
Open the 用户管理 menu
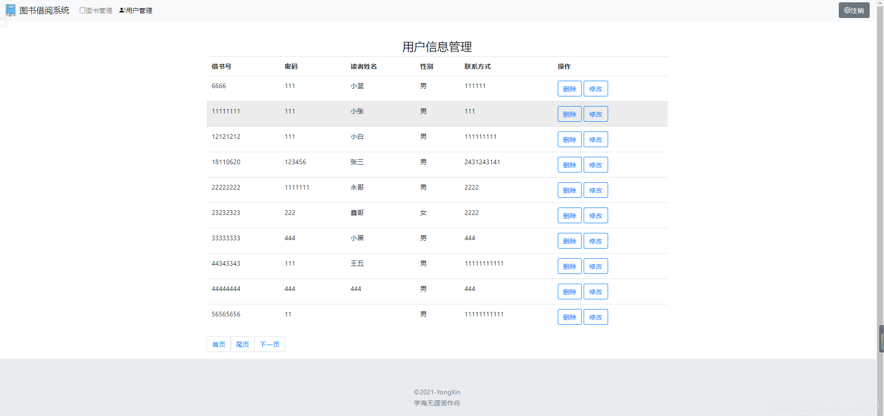(x=137, y=10)
